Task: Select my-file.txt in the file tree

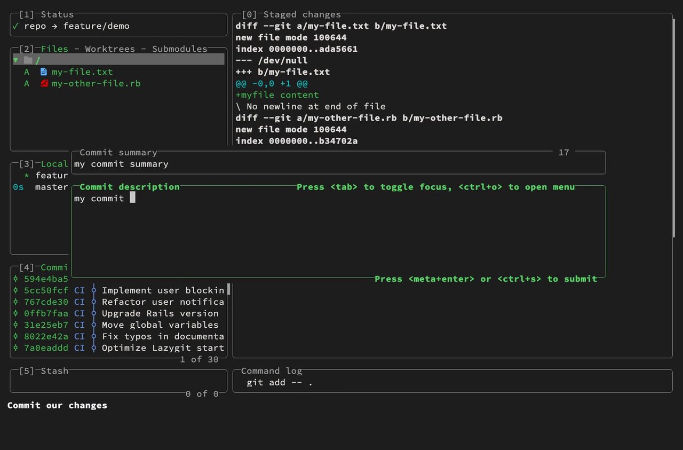Action: pyautogui.click(x=82, y=72)
